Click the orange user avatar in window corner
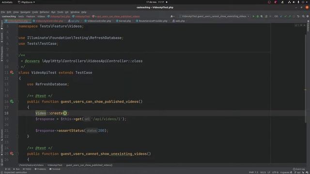 click(307, 7)
